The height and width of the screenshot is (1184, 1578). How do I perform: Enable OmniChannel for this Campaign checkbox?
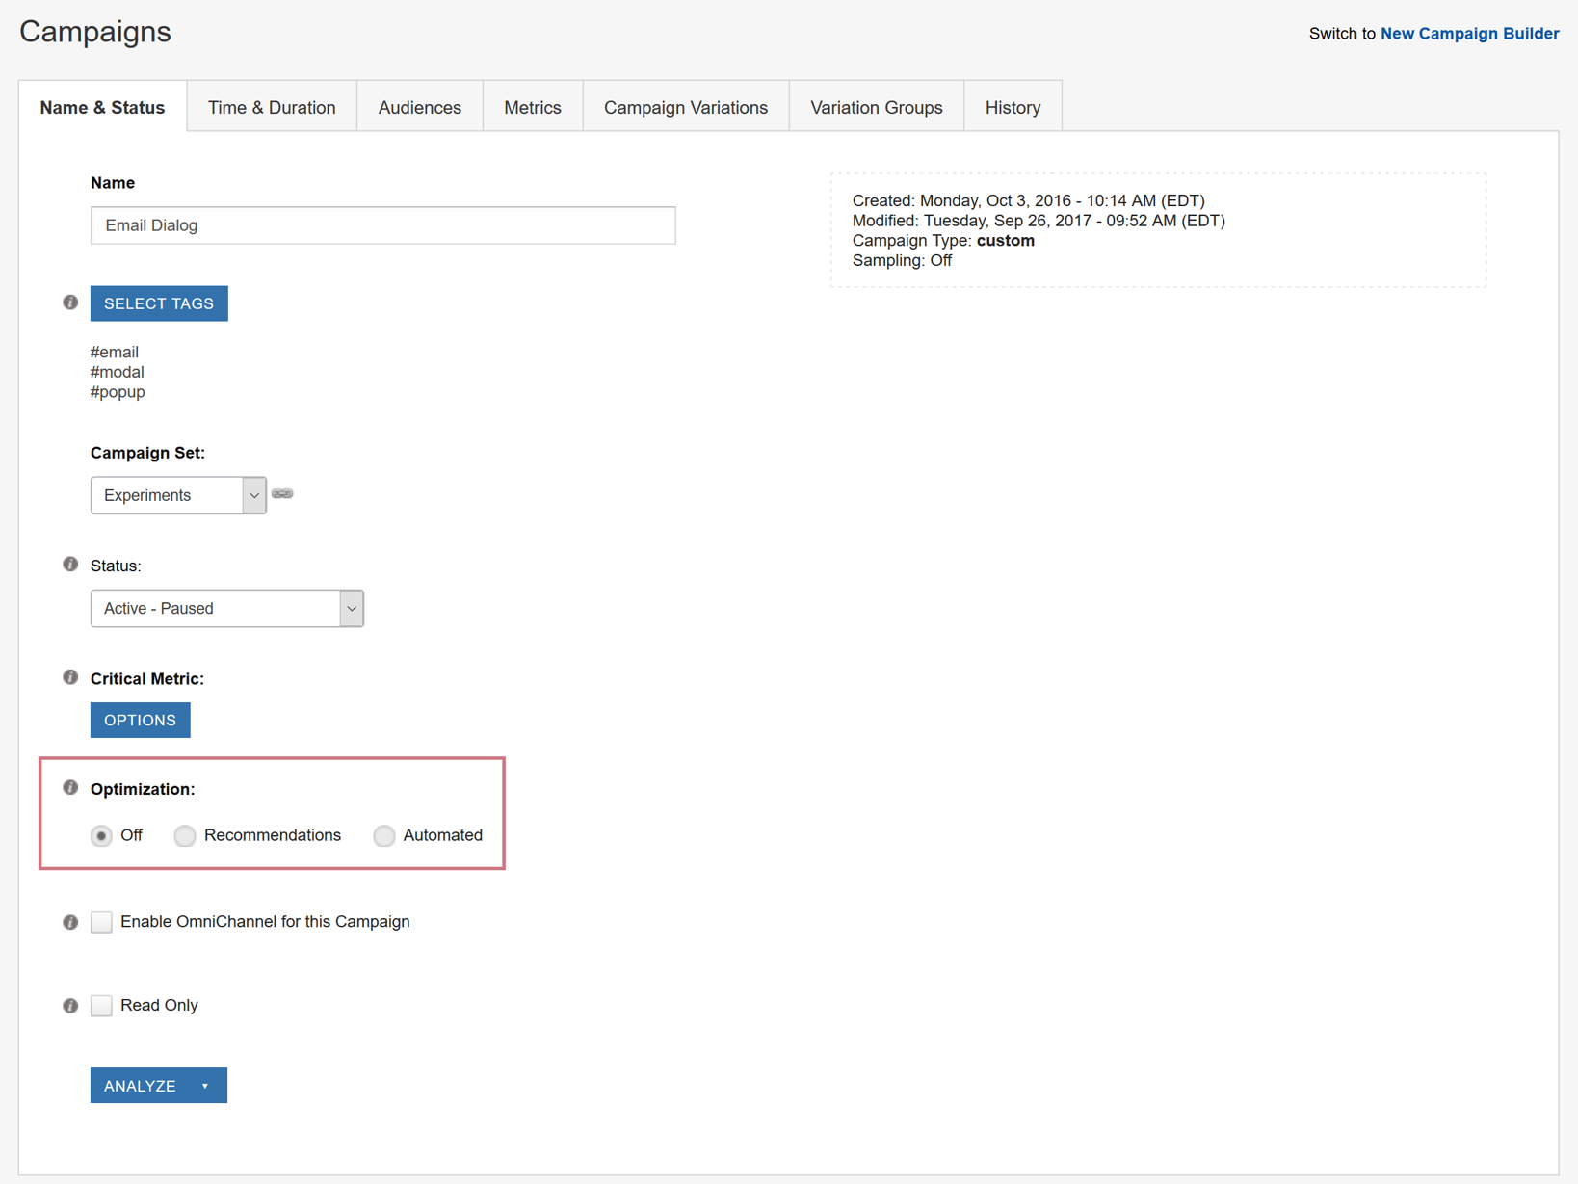click(102, 922)
